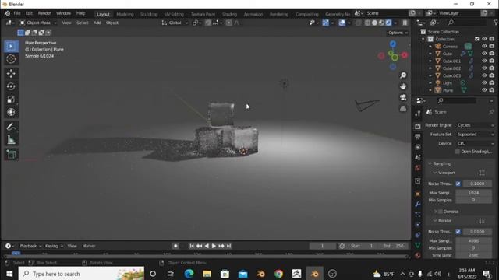499x280 pixels.
Task: Hide Plane in viewport
Action: pyautogui.click(x=484, y=90)
